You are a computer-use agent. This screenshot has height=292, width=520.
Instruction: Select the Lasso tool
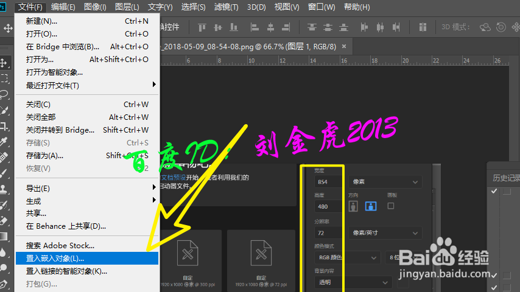[4, 94]
